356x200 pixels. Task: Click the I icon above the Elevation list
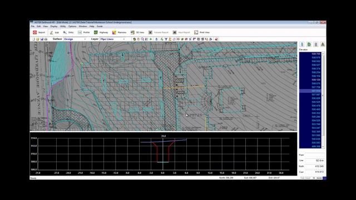[302, 44]
